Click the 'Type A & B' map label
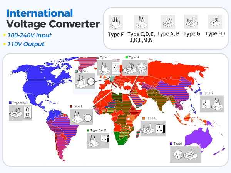The width and height of the screenshot is (231, 173). [20, 103]
